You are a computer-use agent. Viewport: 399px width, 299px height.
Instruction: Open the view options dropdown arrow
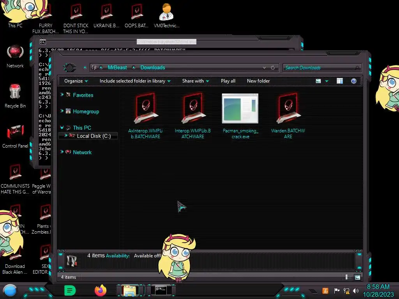[x=327, y=81]
